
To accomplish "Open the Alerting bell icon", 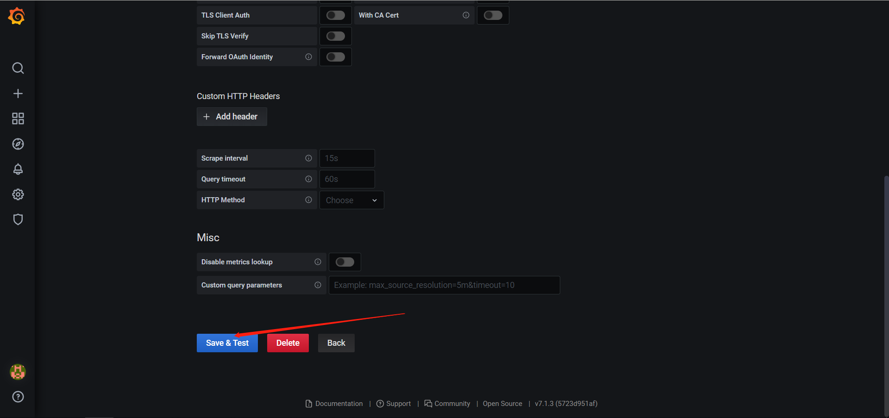I will 18,169.
